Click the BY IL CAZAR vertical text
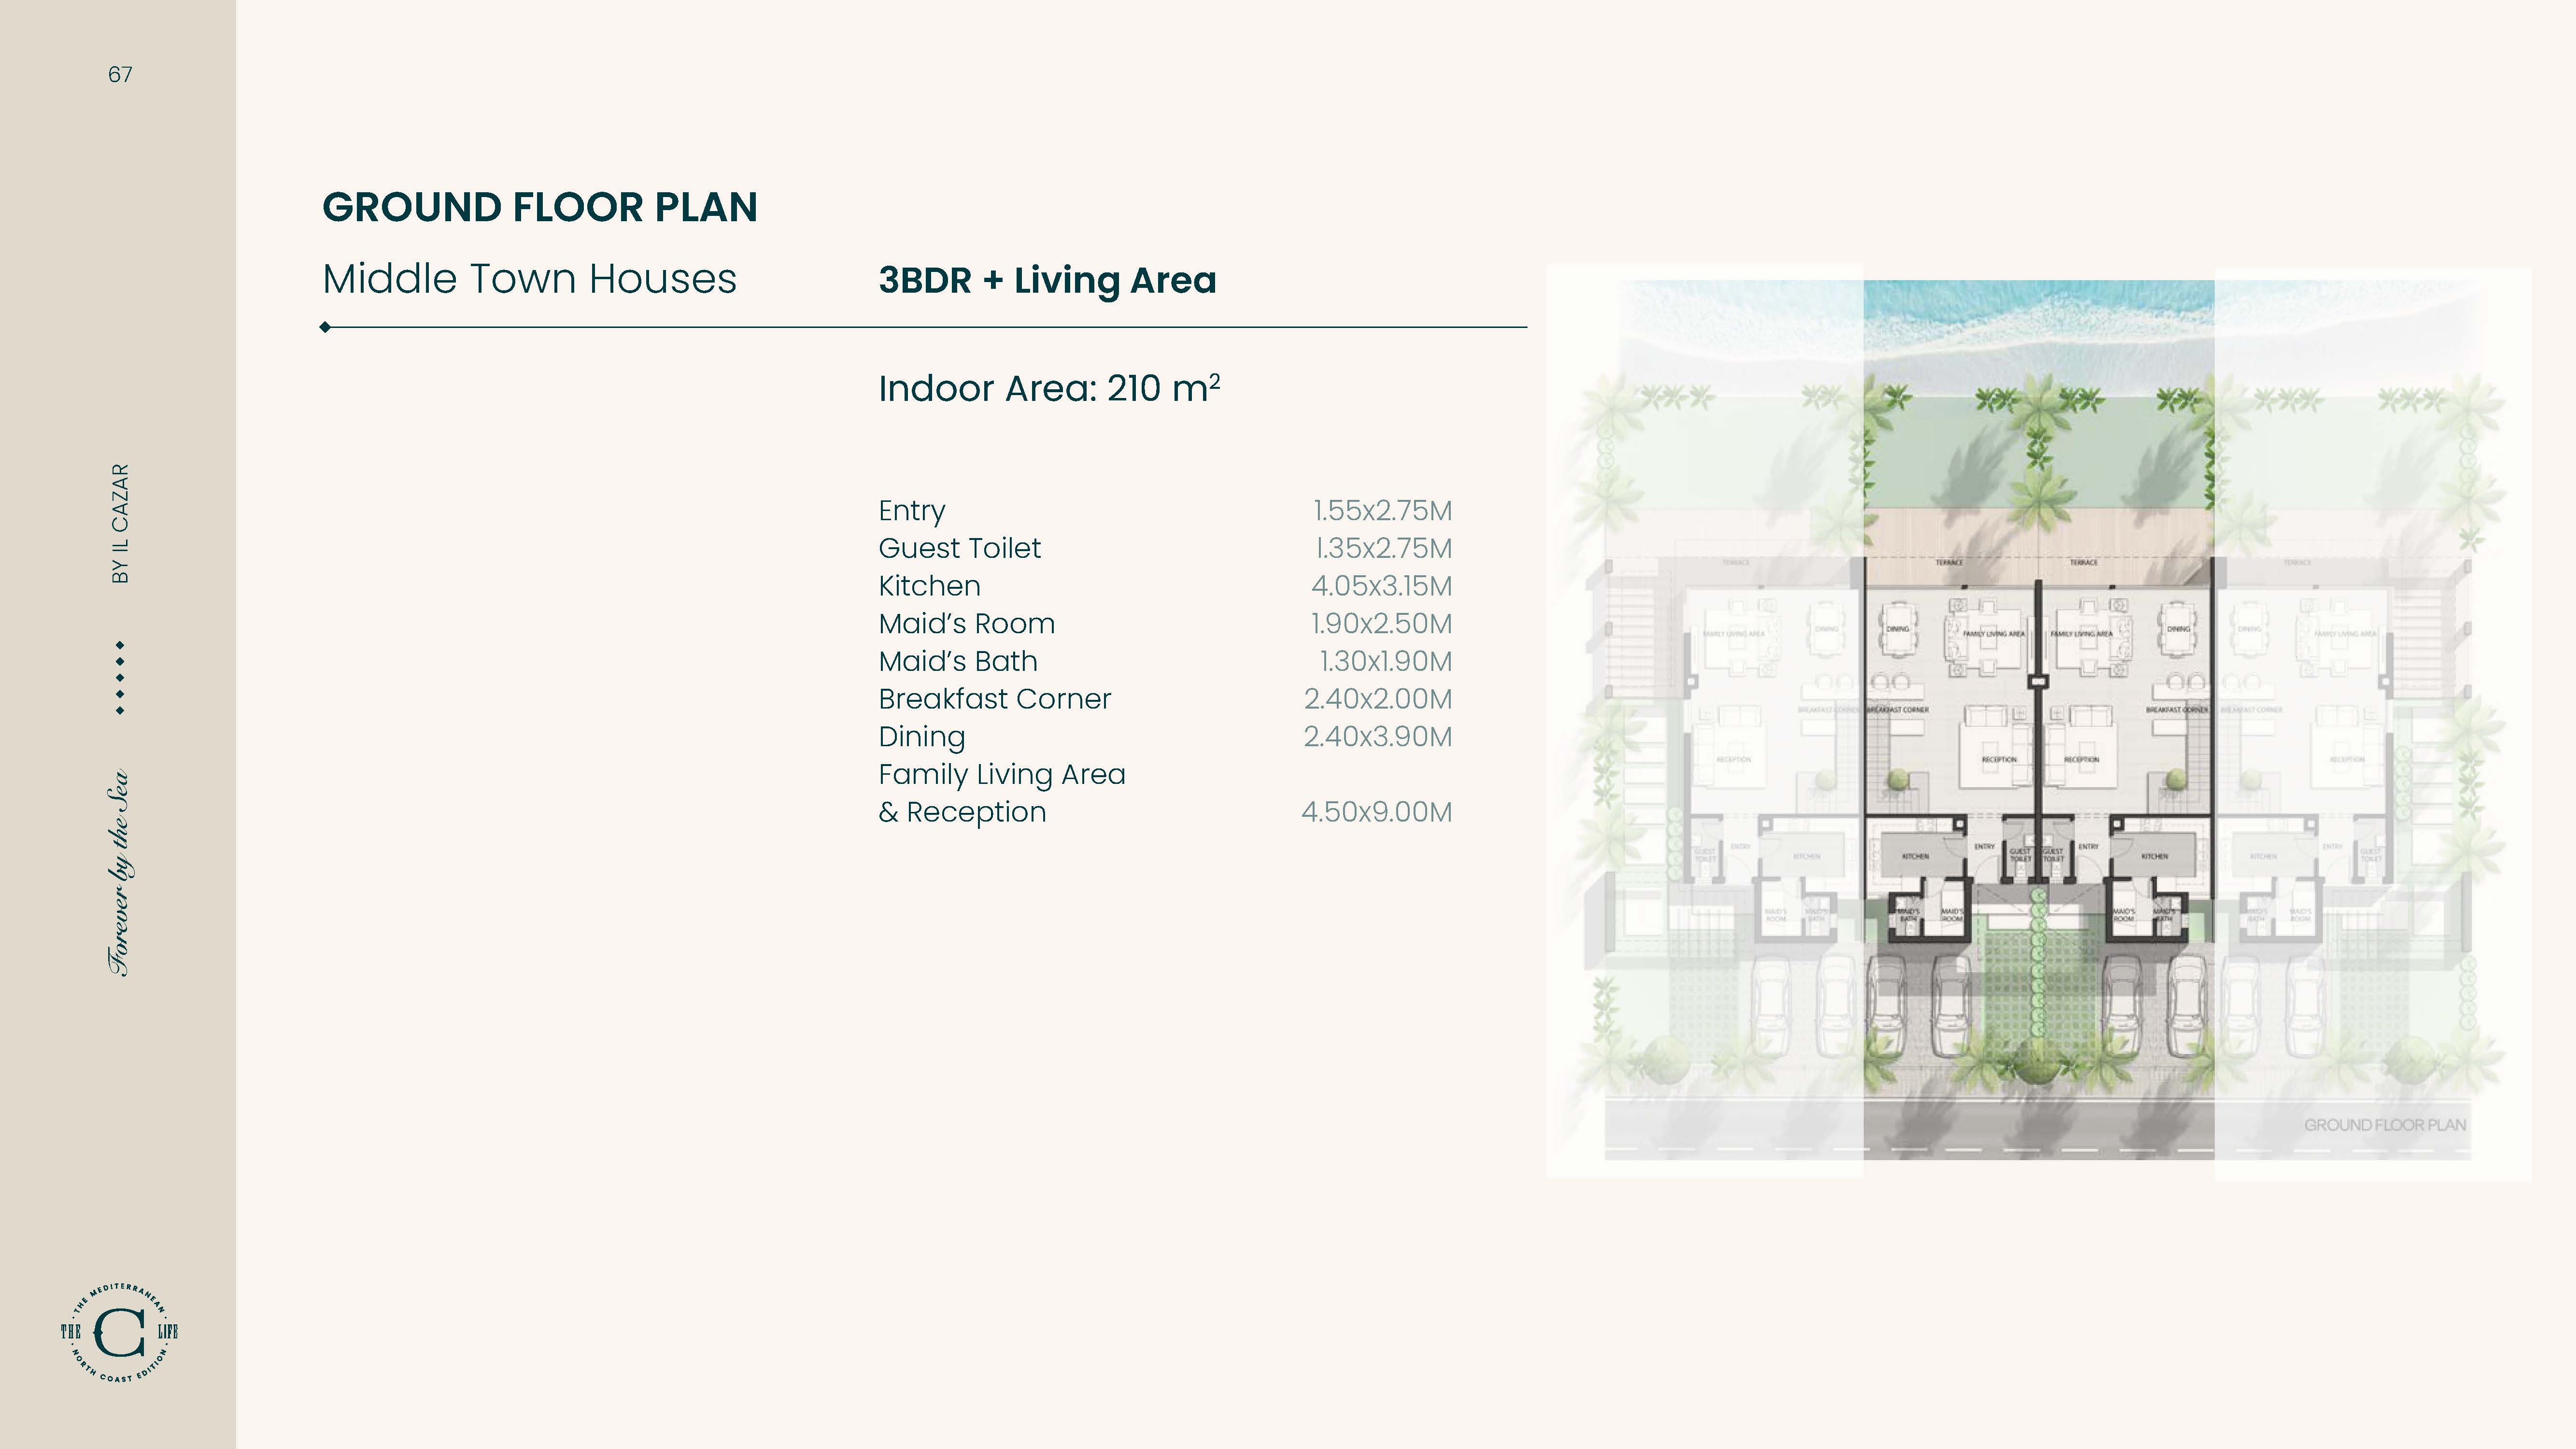 120,524
